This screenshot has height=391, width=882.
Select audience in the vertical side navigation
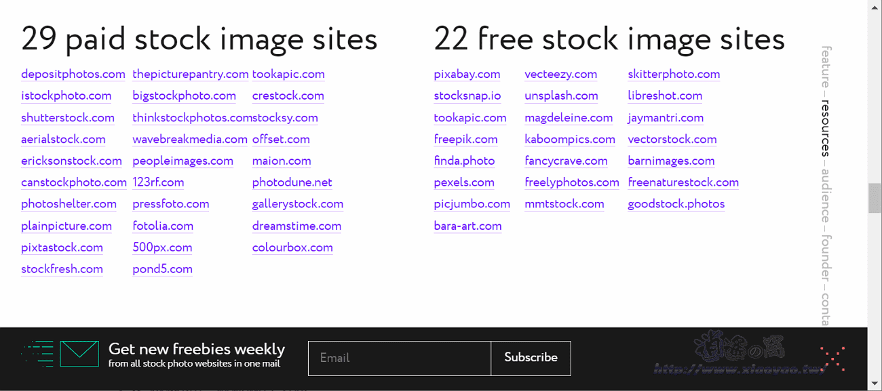826,195
